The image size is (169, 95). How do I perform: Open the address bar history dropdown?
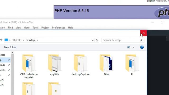93,40
